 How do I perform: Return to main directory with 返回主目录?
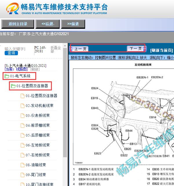click(18, 24)
